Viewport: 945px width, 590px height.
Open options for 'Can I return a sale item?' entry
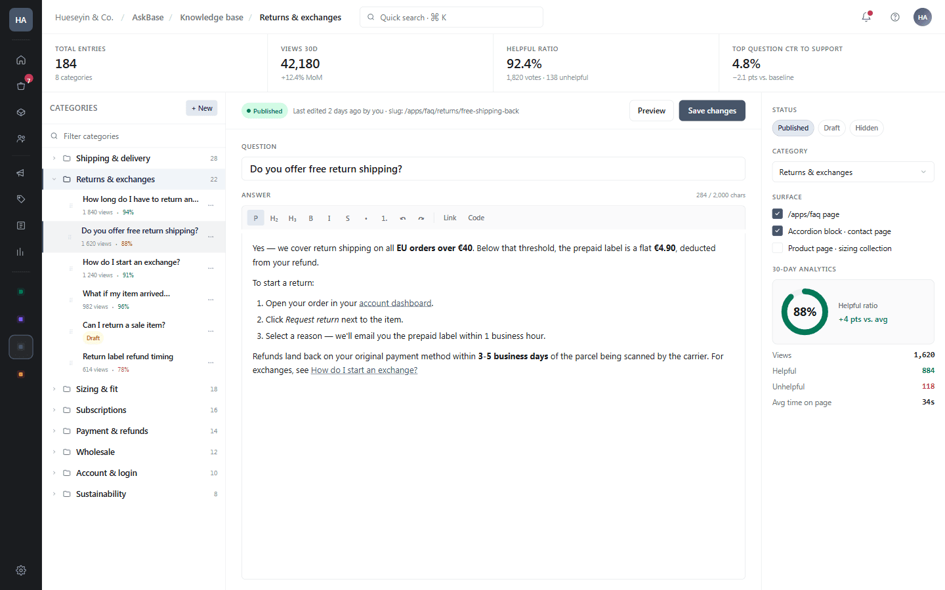point(211,331)
